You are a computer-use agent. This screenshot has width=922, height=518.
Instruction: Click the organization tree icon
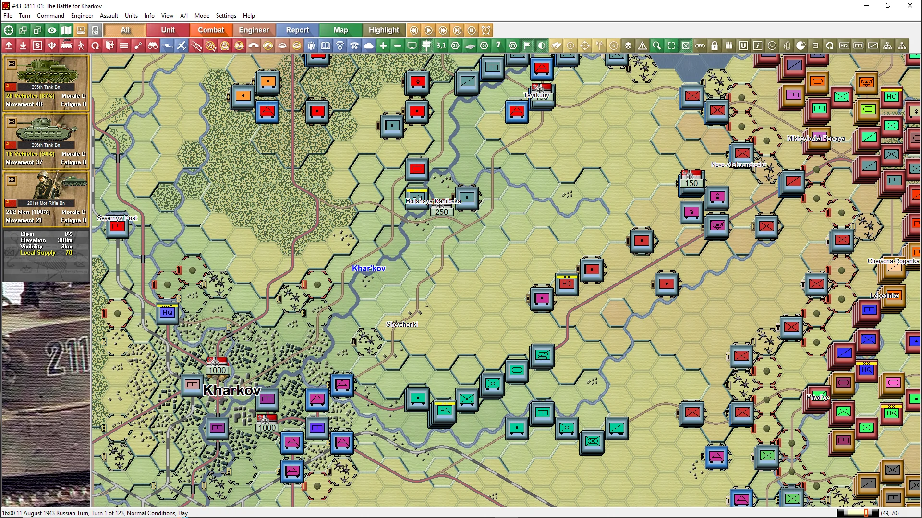pos(887,46)
